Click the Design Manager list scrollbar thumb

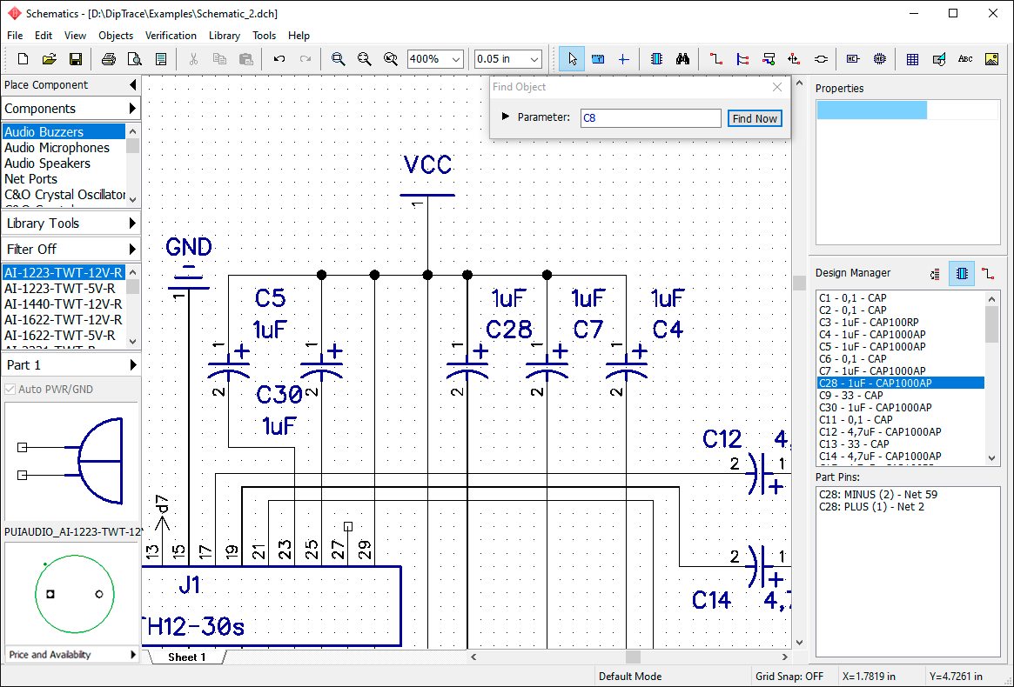point(992,323)
